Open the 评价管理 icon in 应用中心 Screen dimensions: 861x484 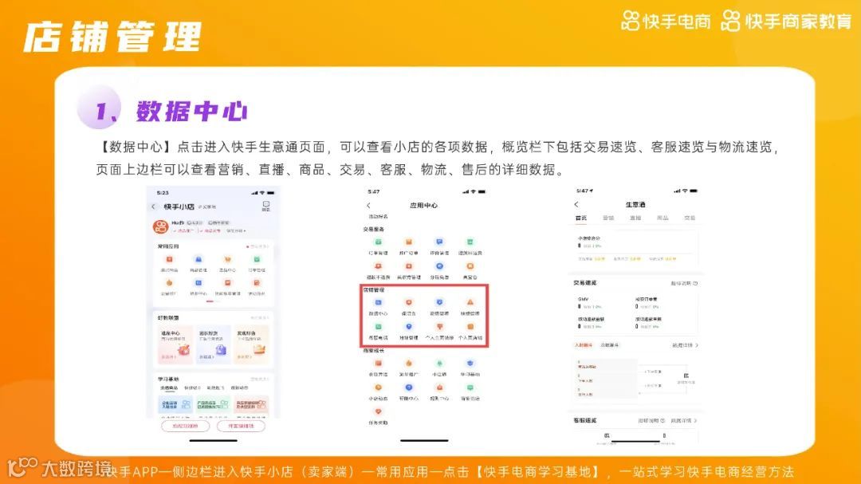click(438, 242)
